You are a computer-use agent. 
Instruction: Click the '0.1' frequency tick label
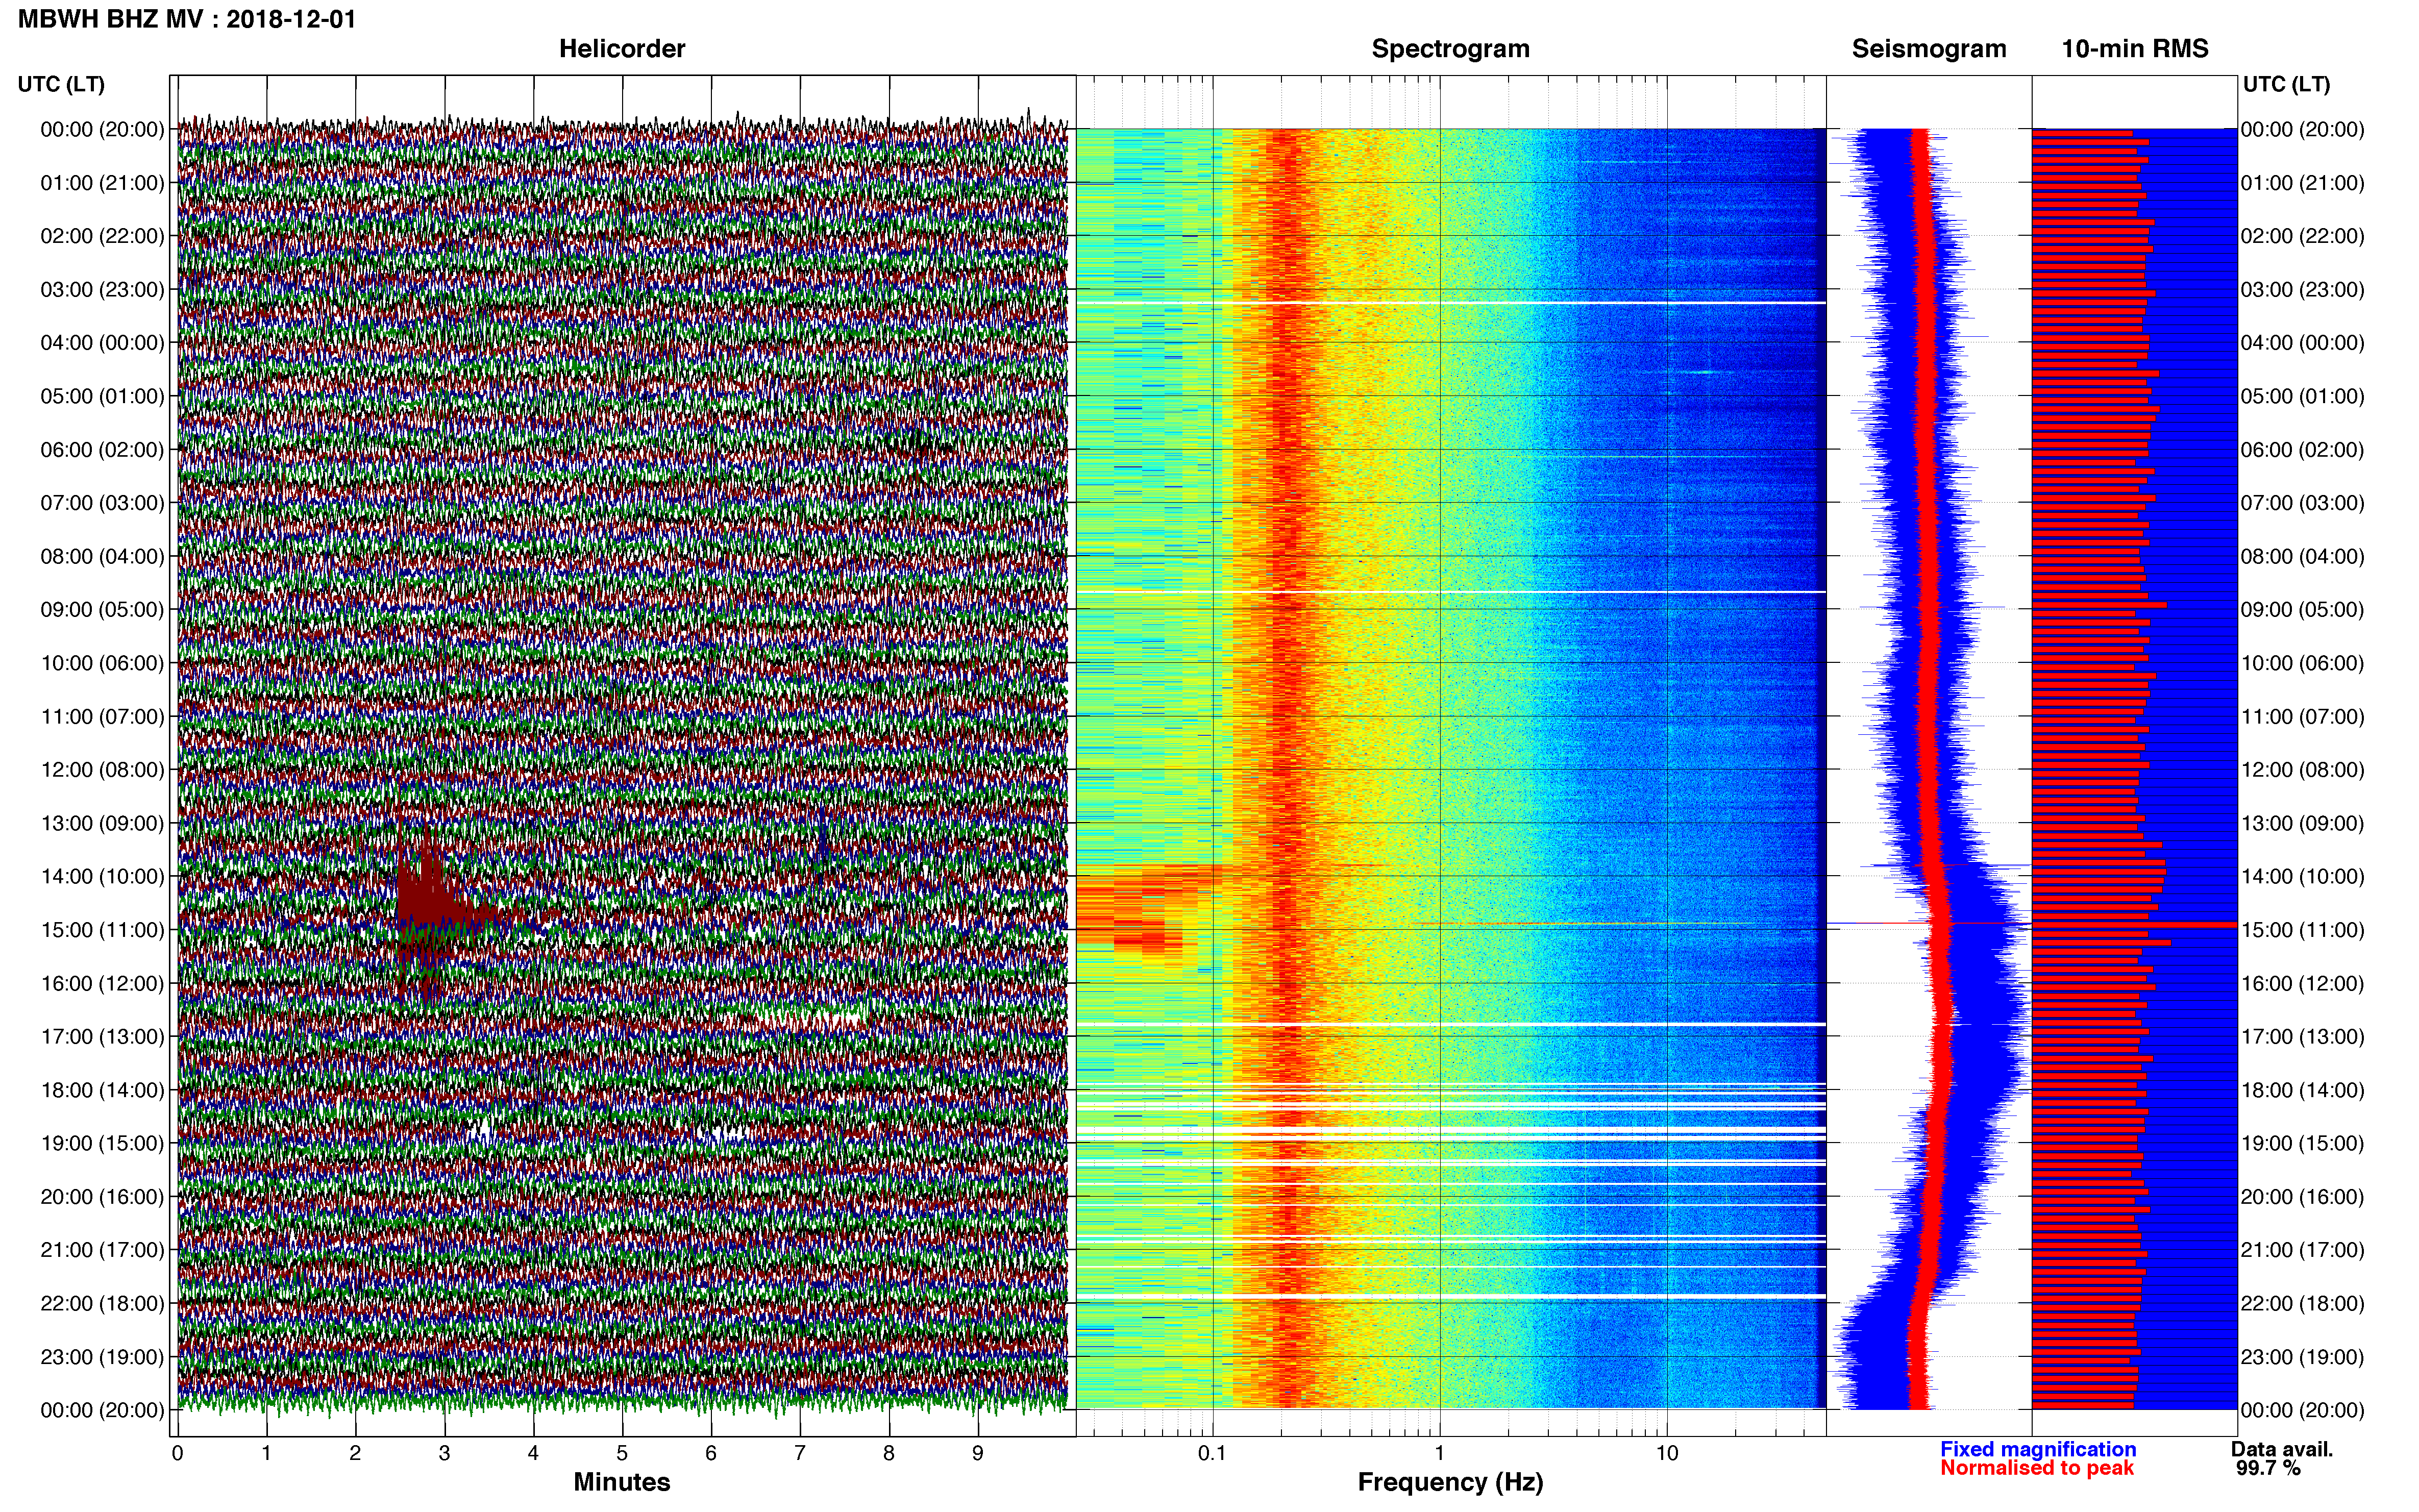click(1212, 1454)
